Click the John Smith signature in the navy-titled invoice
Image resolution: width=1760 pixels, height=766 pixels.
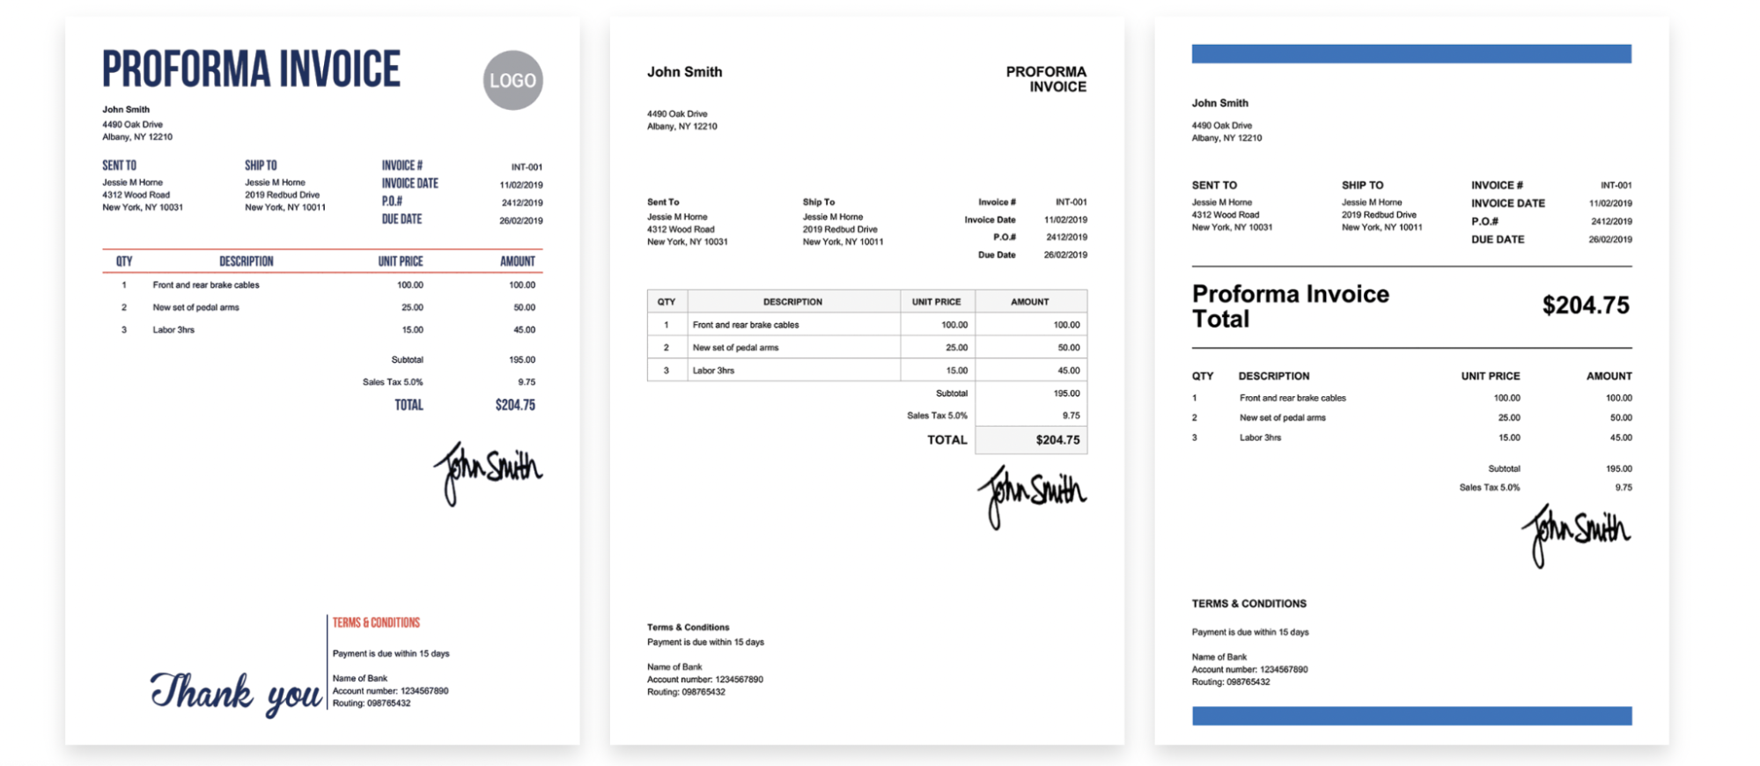pyautogui.click(x=488, y=473)
